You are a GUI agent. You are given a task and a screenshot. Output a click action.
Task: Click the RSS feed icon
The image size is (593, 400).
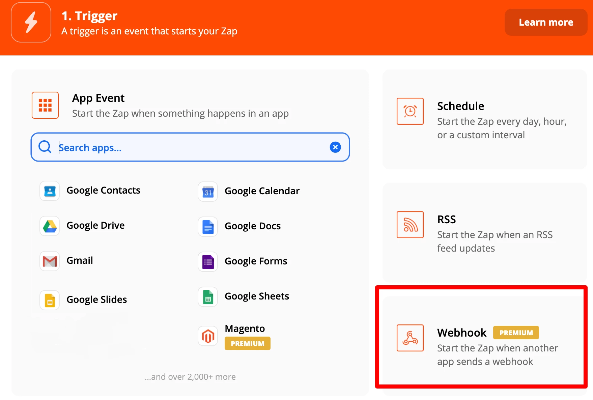coord(410,225)
